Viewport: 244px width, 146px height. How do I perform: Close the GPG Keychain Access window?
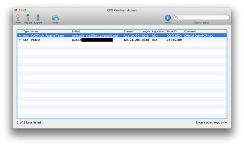tap(16, 10)
